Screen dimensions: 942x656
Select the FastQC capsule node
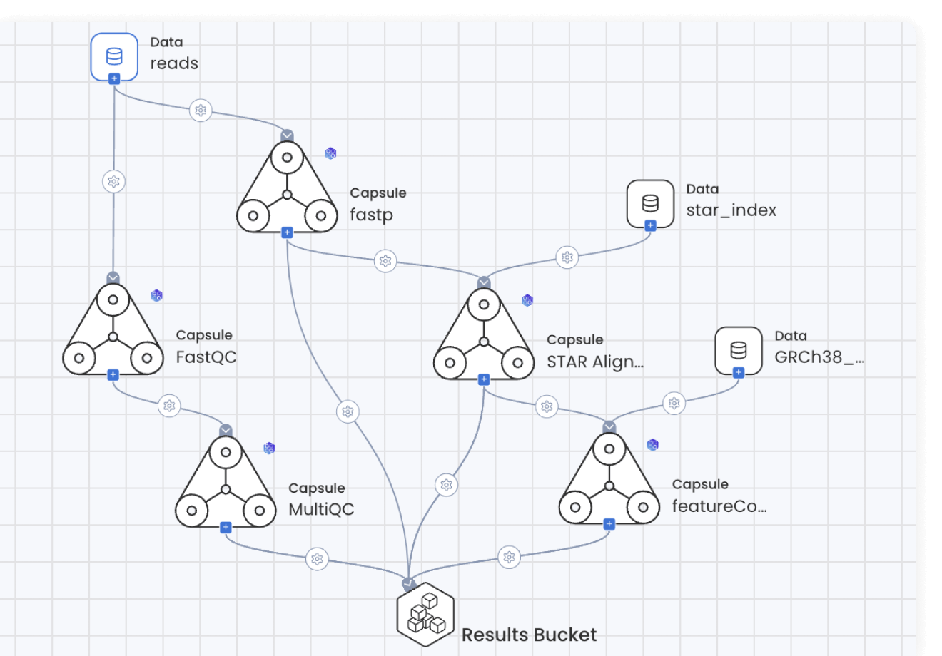113,329
